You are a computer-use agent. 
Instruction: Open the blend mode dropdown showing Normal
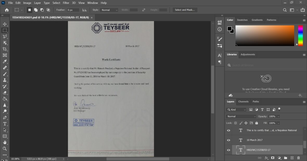[241, 116]
